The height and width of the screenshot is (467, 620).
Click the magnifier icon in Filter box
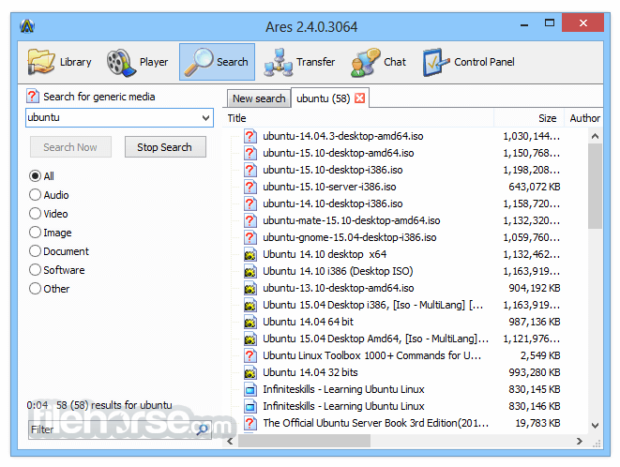(203, 429)
